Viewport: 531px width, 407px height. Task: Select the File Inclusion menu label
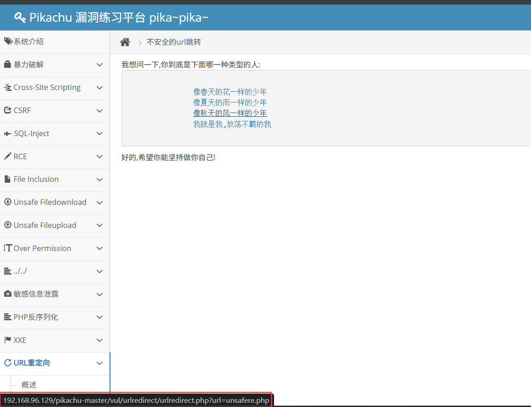(36, 179)
